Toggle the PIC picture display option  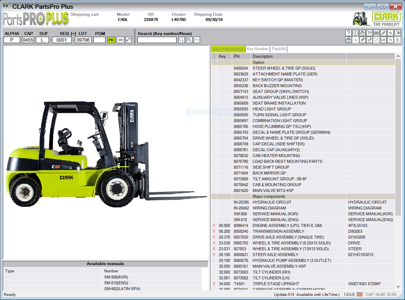(x=111, y=40)
